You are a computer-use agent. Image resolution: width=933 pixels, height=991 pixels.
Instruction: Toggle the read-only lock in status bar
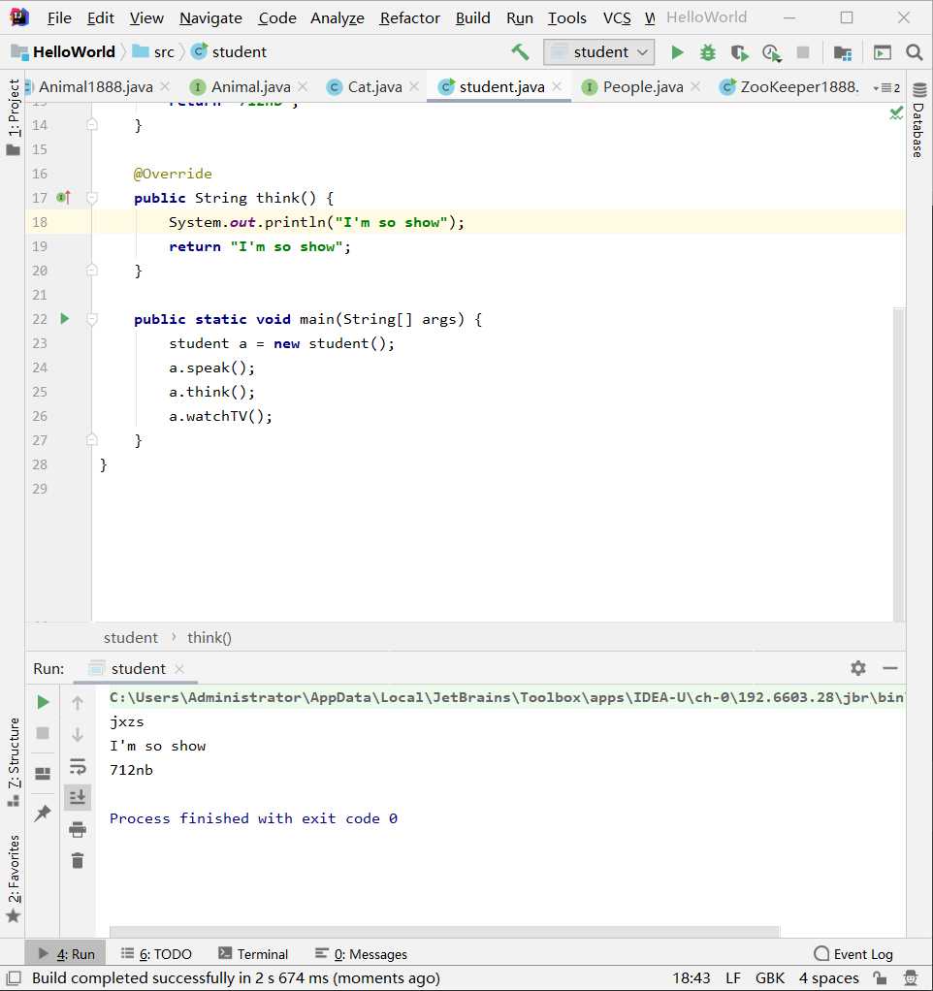click(x=880, y=977)
